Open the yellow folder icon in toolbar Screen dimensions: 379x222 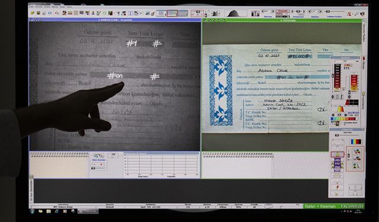pos(33,13)
